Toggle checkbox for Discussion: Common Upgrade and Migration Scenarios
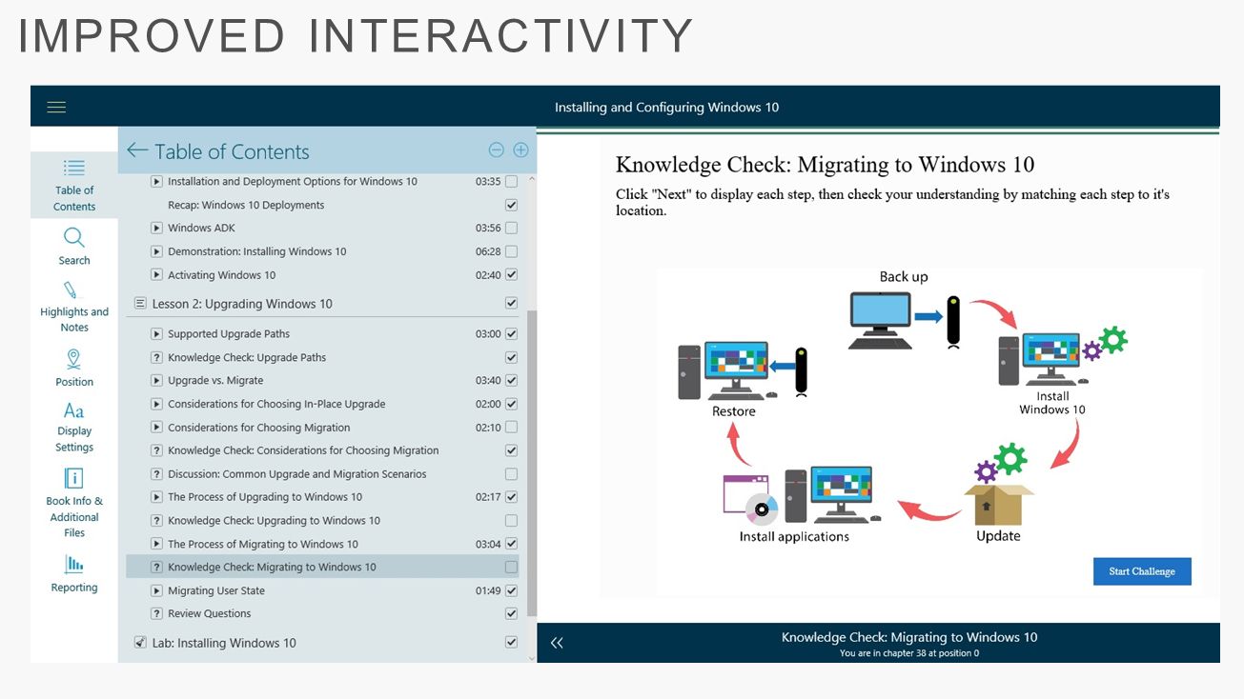The height and width of the screenshot is (699, 1244). [x=511, y=473]
